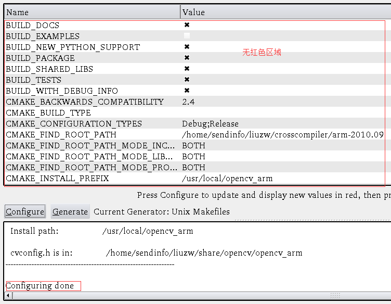Edit the Debug;Release configuration types value
391x304 pixels.
tap(210, 124)
